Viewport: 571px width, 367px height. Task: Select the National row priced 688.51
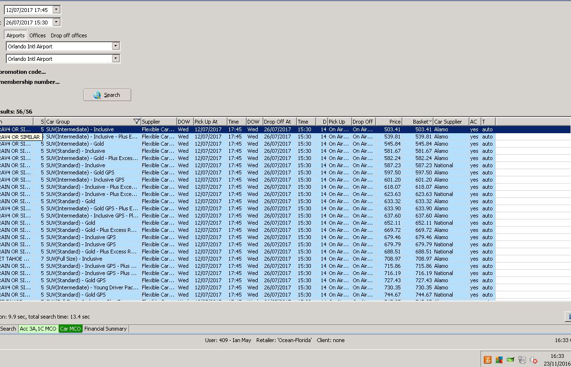(248, 252)
